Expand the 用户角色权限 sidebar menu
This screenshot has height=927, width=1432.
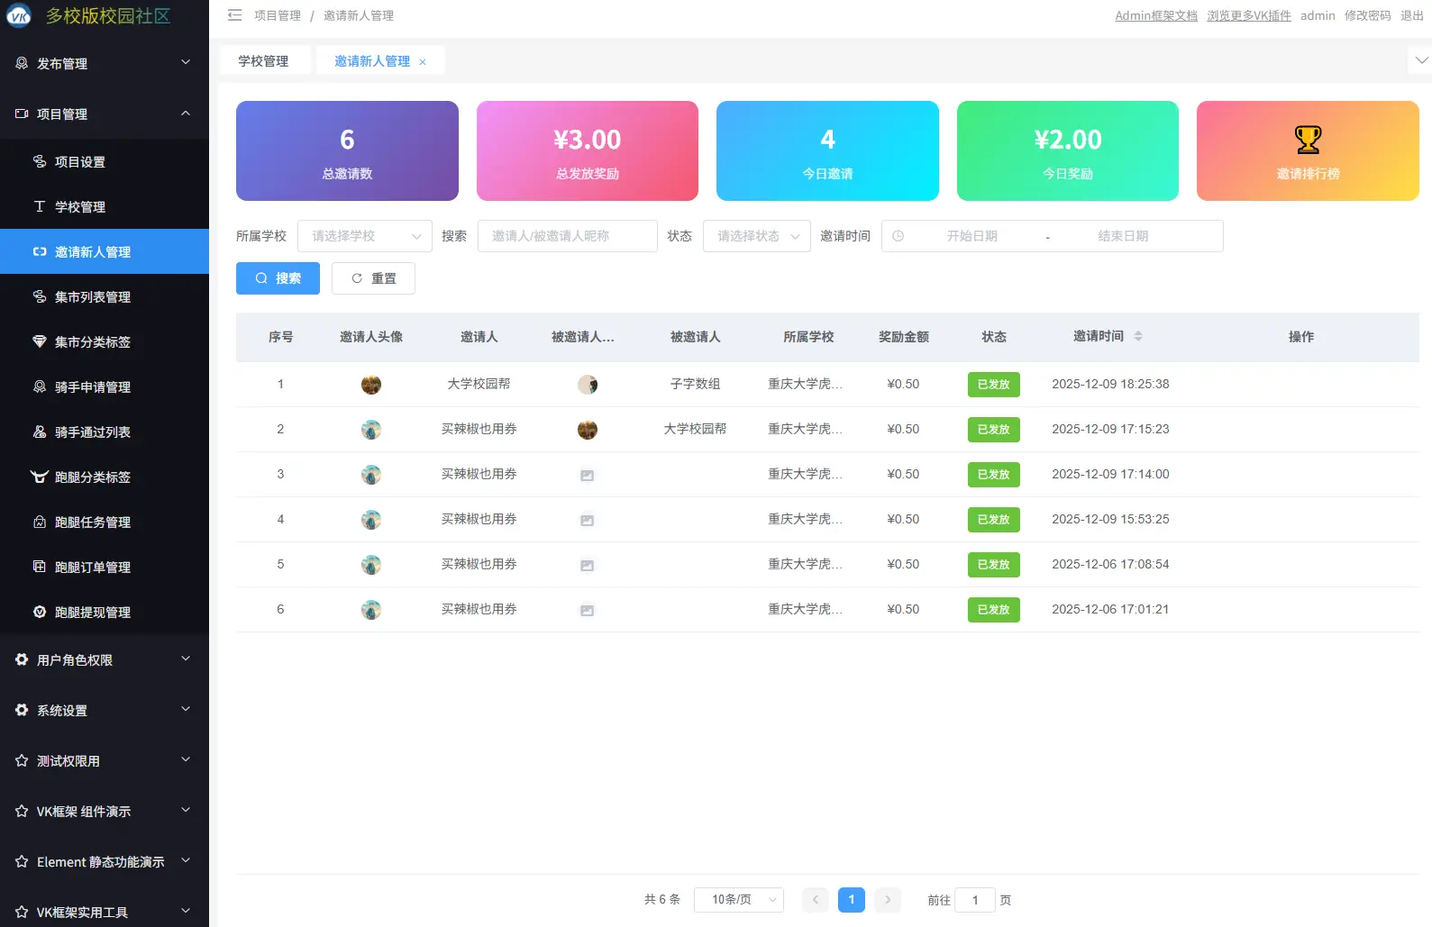[105, 659]
